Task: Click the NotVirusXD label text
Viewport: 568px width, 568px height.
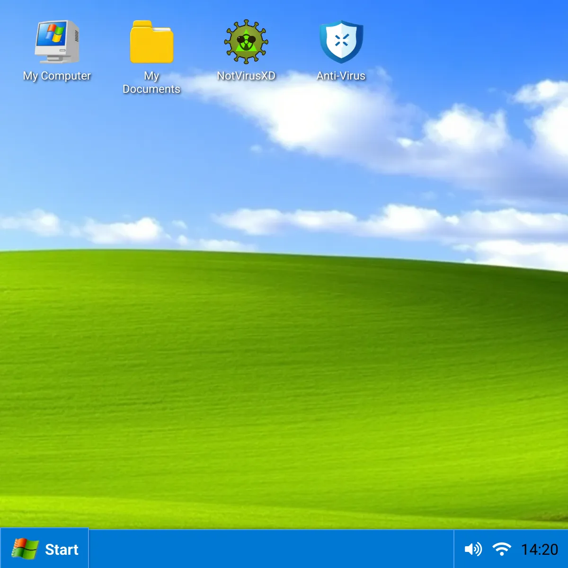Action: (x=247, y=75)
